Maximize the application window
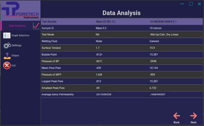Image resolution: width=204 pixels, height=126 pixels. [x=191, y=4]
